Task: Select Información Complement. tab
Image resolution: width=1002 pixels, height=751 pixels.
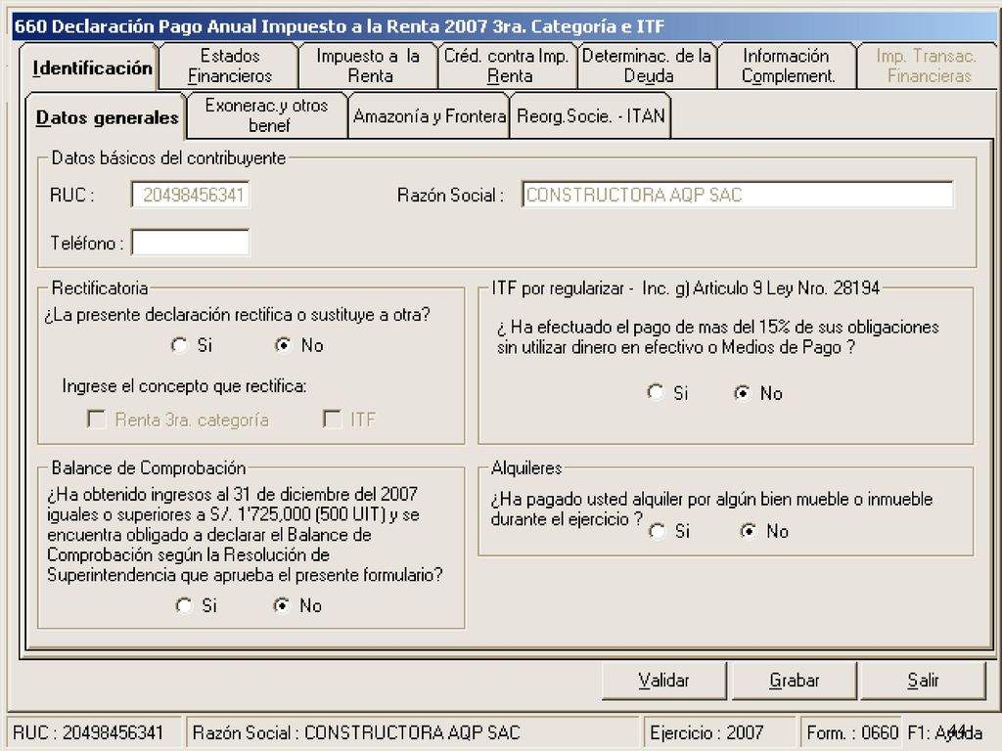Action: [788, 66]
